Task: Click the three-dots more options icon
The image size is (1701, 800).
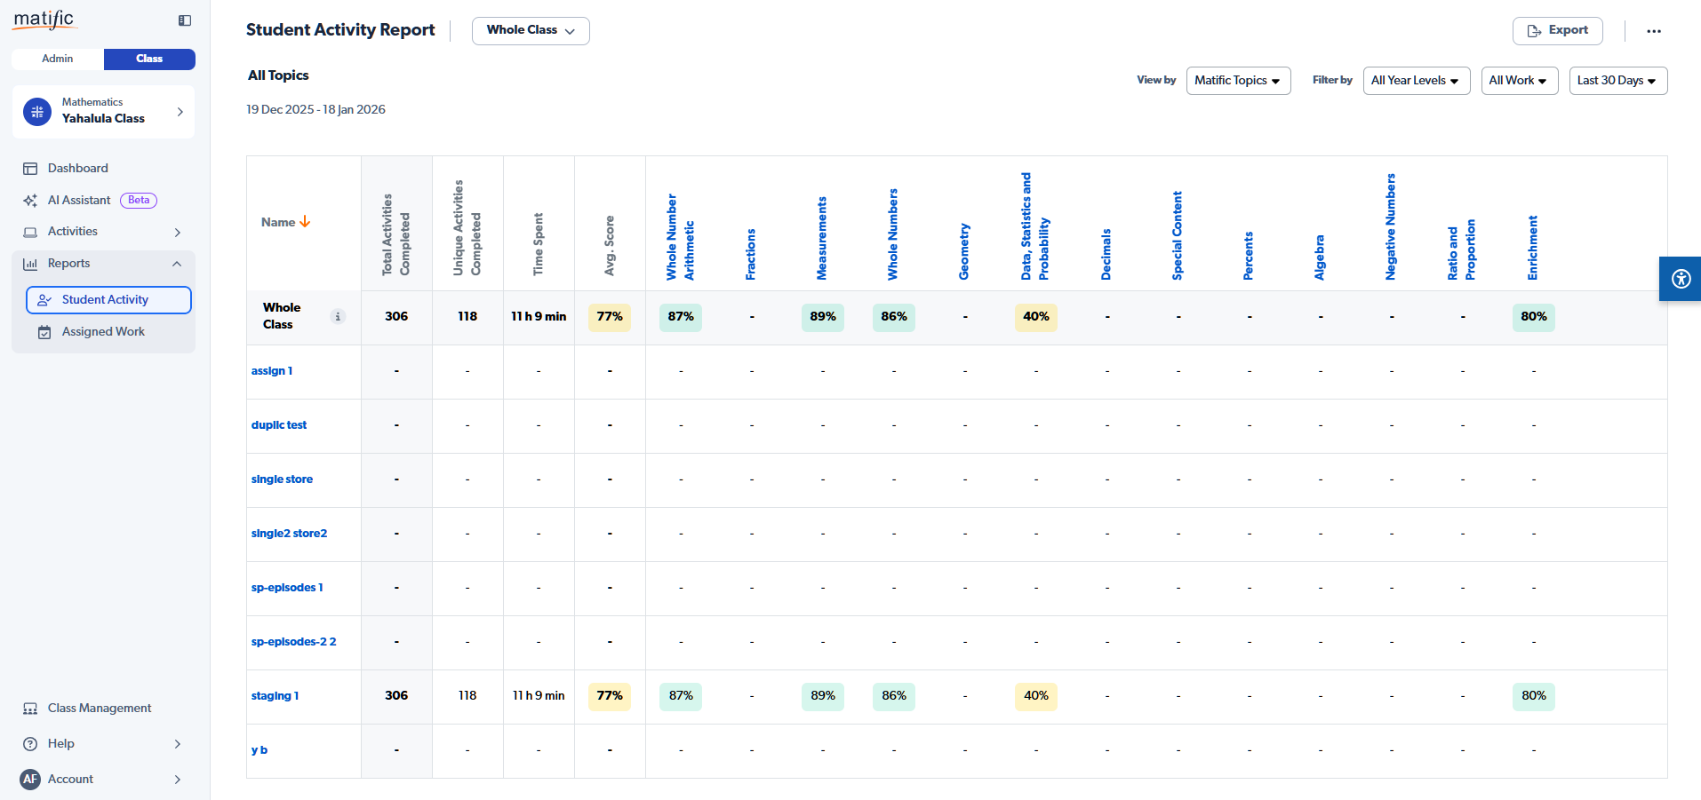Action: pos(1653,31)
